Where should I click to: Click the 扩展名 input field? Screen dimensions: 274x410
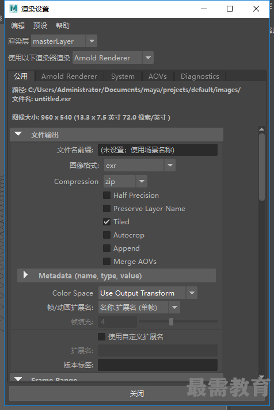(158, 351)
